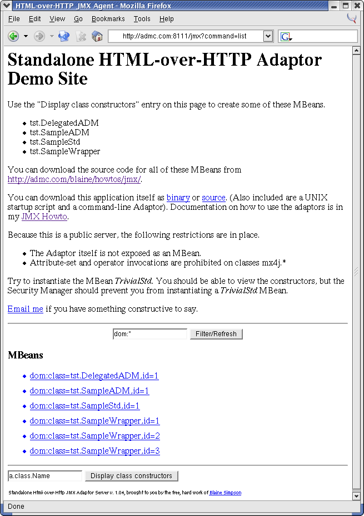Minimize the Firefox window

(x=334, y=6)
